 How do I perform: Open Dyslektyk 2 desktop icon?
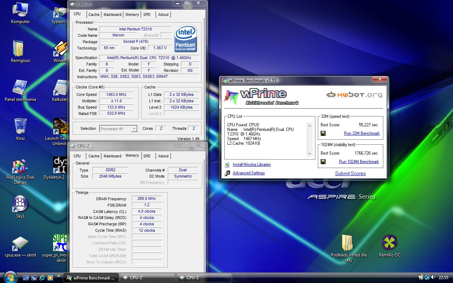[61, 166]
